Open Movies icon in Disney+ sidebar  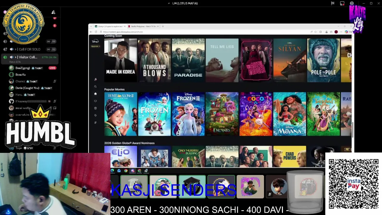click(x=95, y=108)
